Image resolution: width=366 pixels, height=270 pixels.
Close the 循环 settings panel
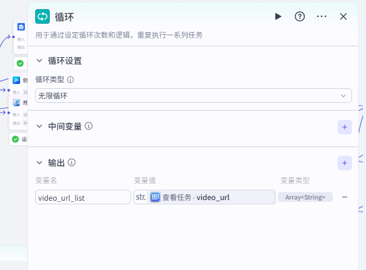[x=344, y=16]
